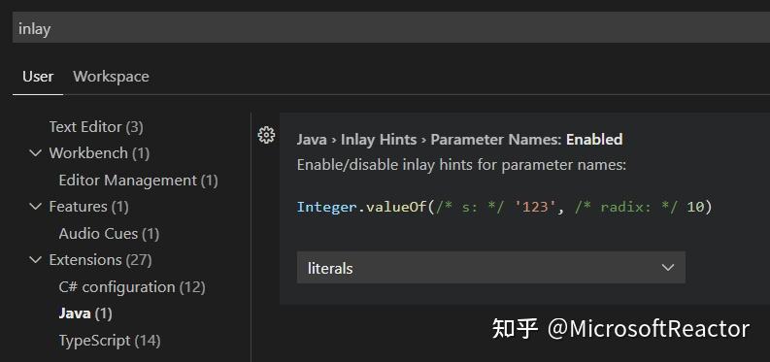Screen dimensions: 770x362
Task: Open the gear menu for Parameter Names setting
Action: 266,135
